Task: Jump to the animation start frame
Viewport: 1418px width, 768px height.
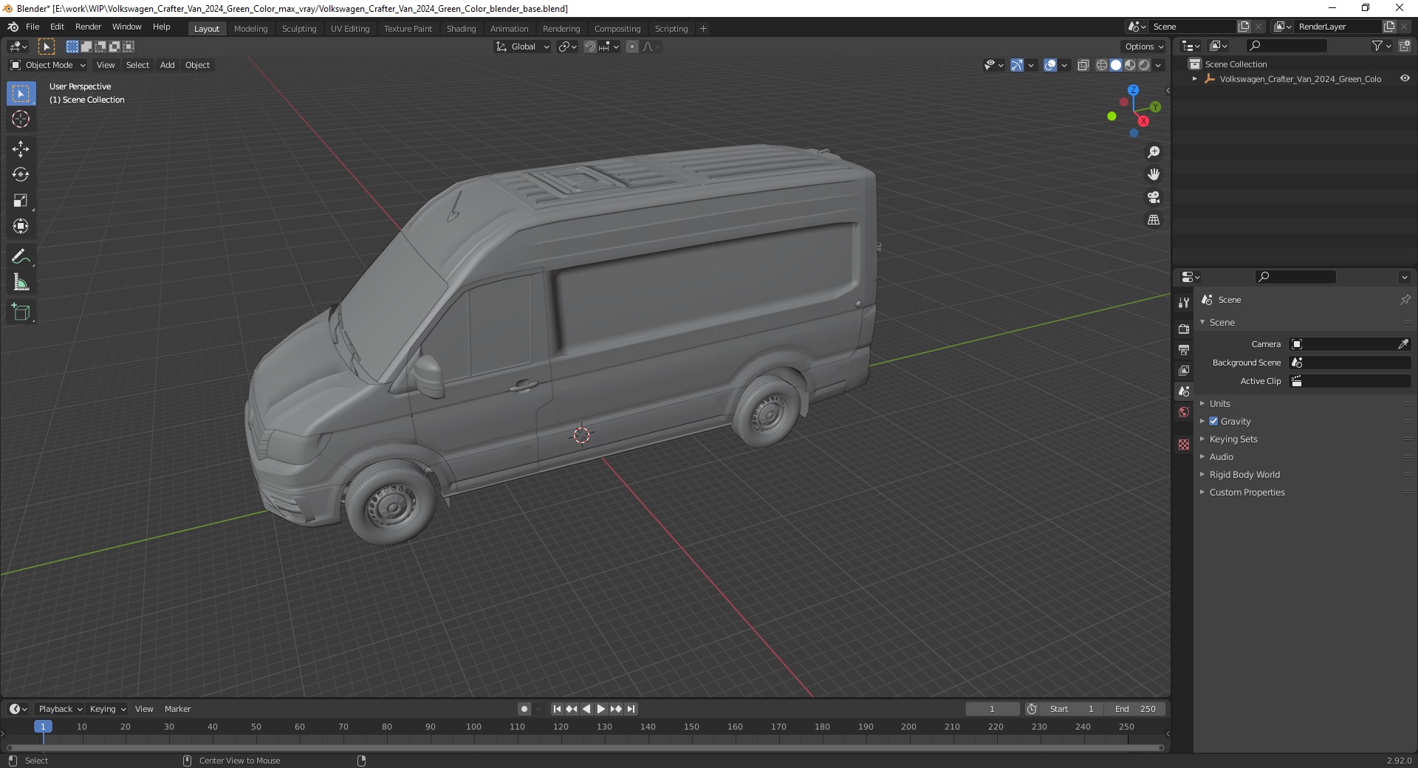Action: click(557, 709)
